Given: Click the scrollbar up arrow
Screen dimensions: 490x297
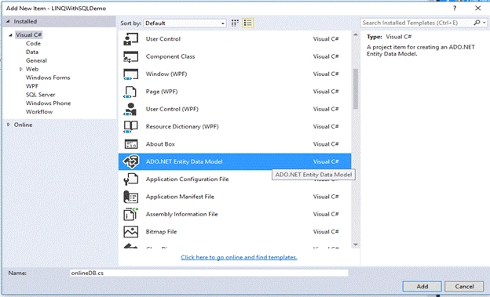Looking at the screenshot, I should 356,35.
